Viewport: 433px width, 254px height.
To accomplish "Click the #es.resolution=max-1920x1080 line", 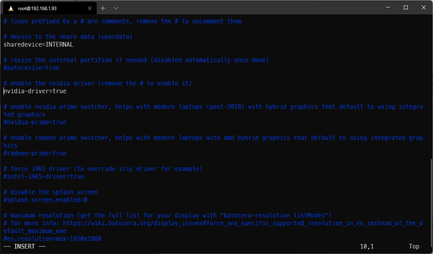I will point(52,238).
